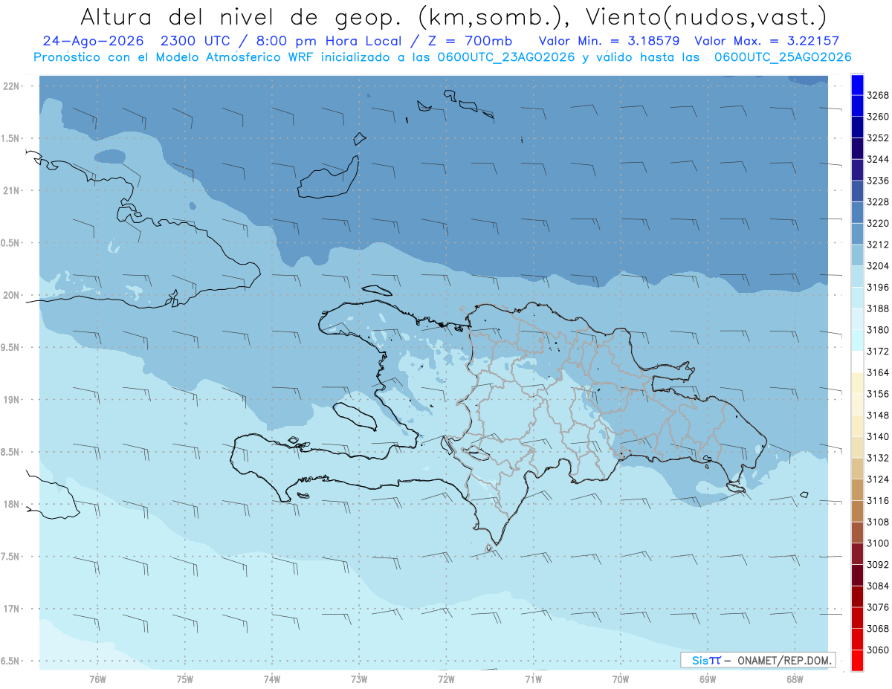Click the tan swatch between 3124 and 3116

857,490
